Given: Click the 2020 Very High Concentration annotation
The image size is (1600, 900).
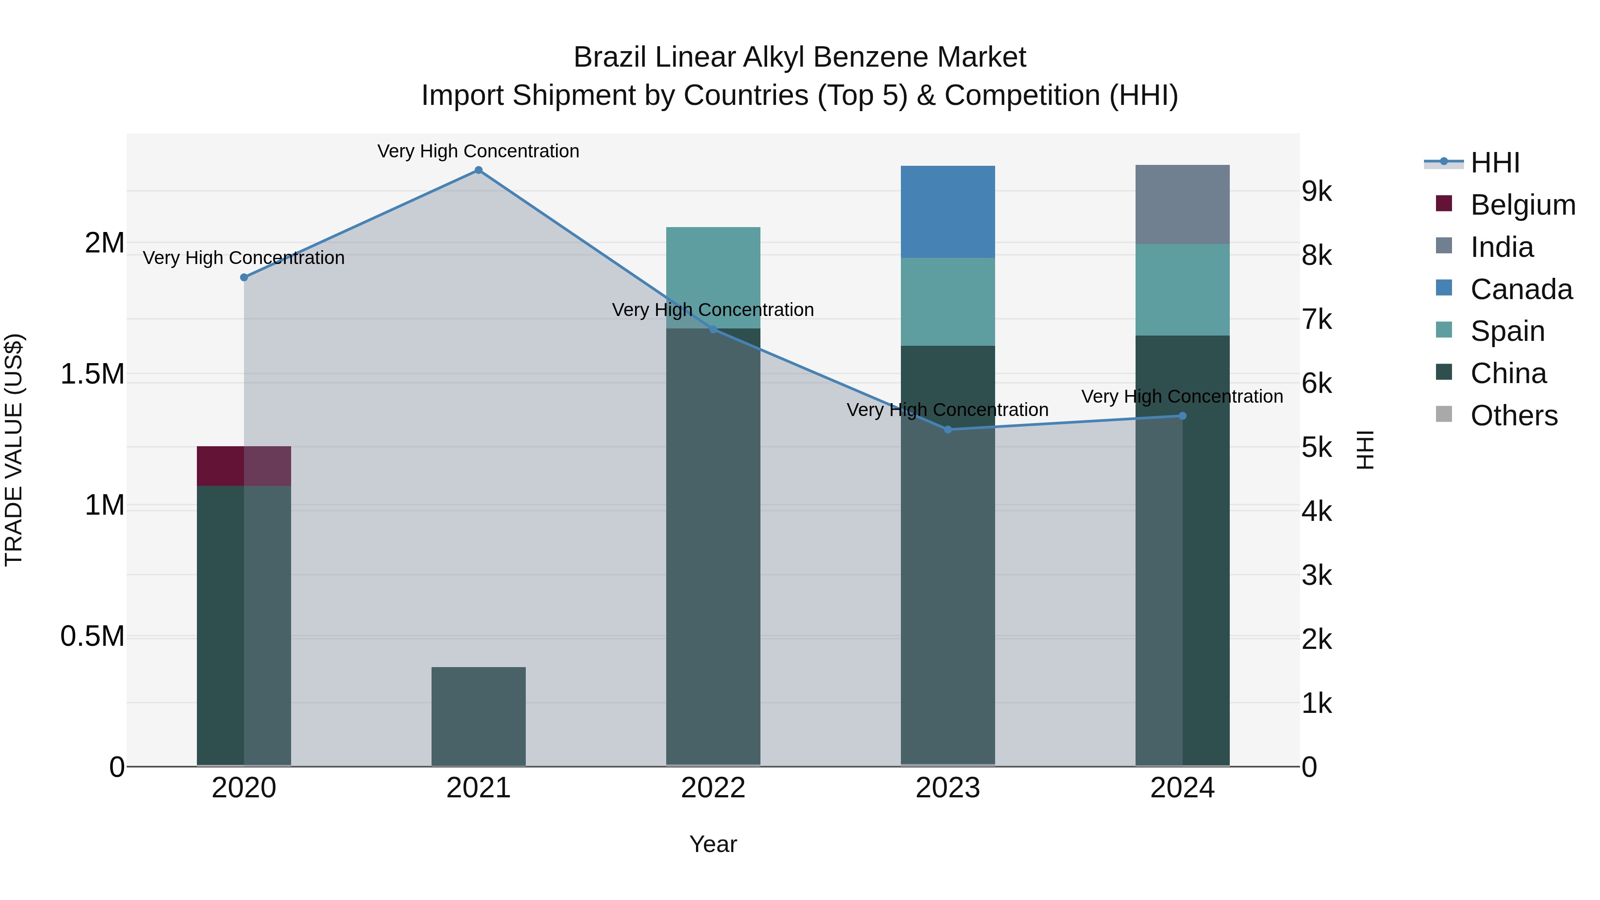Looking at the screenshot, I should click(x=244, y=258).
